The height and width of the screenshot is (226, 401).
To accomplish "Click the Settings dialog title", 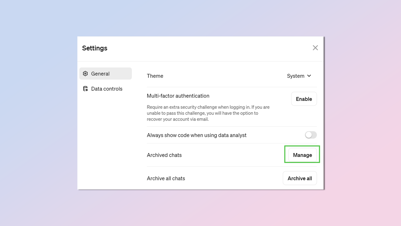I will click(x=95, y=48).
